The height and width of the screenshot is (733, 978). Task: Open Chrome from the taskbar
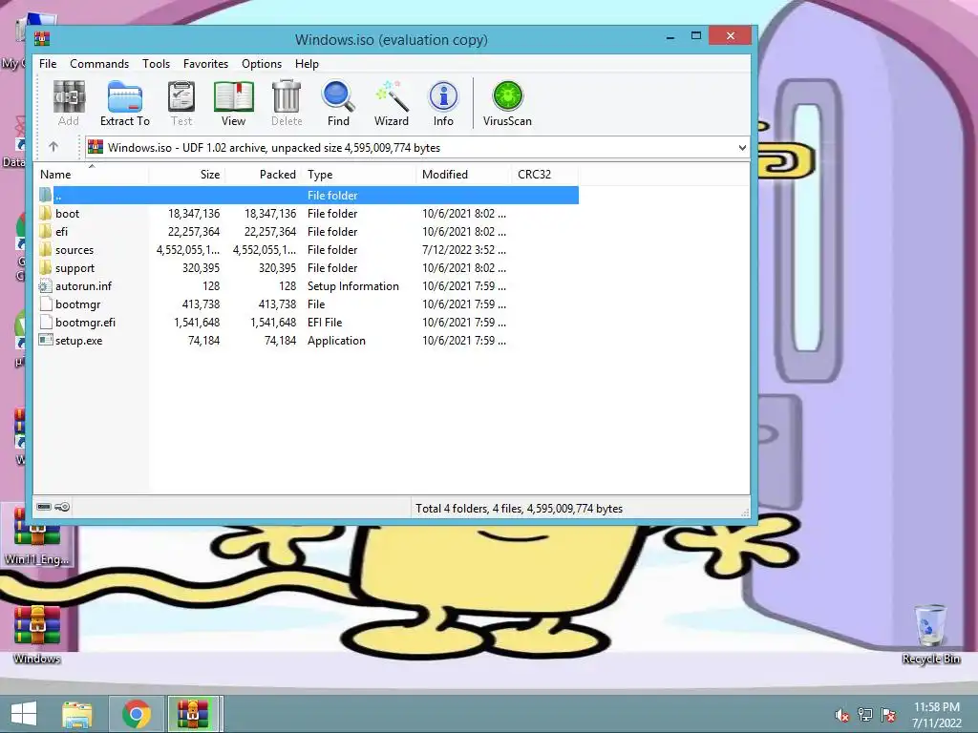[x=137, y=714]
